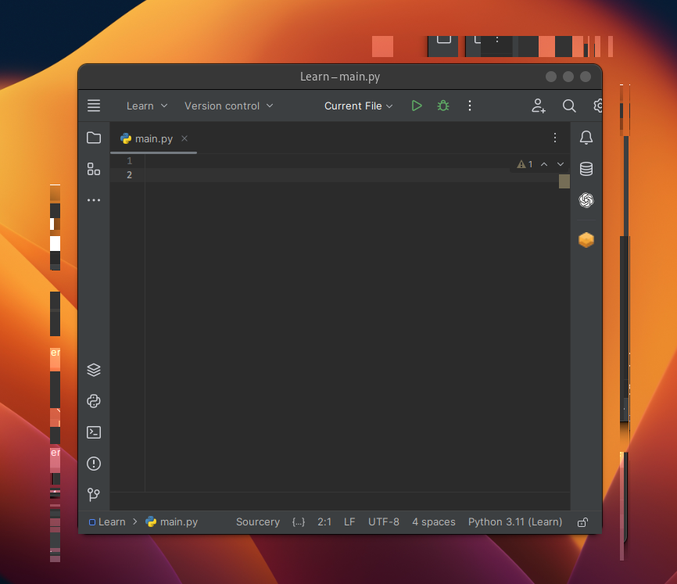Open the Project tool window folder icon
The width and height of the screenshot is (677, 584).
(94, 138)
